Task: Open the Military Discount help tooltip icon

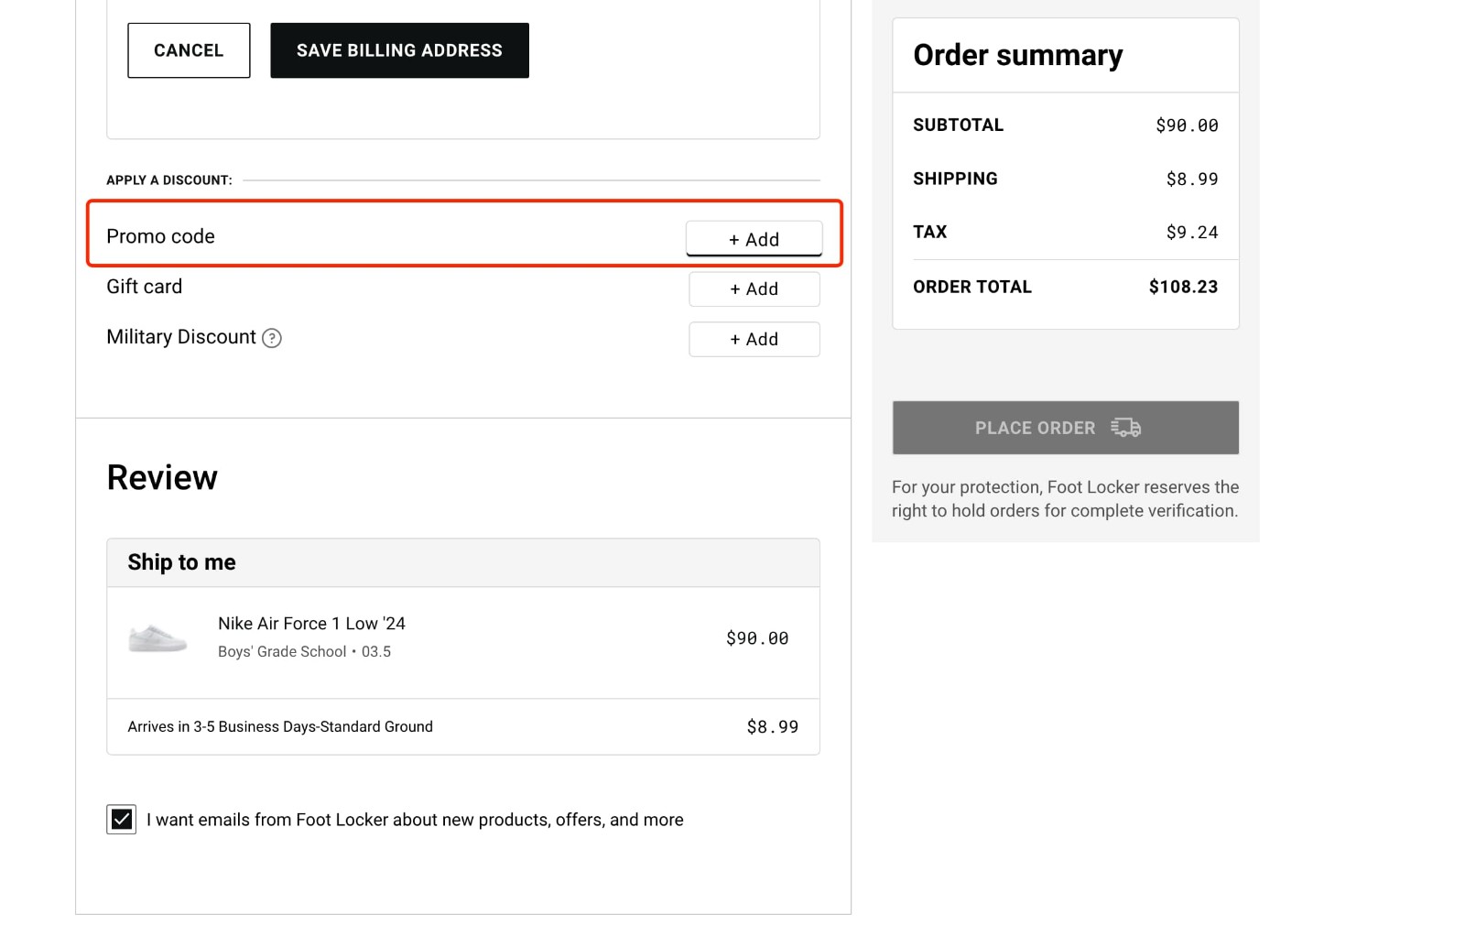Action: click(x=271, y=339)
